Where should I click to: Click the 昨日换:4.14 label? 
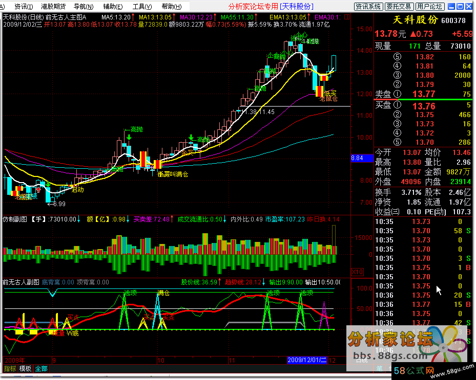323,219
